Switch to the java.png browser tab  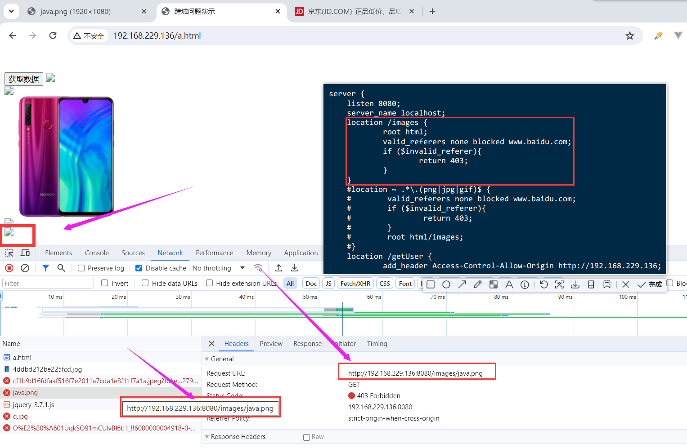[86, 12]
